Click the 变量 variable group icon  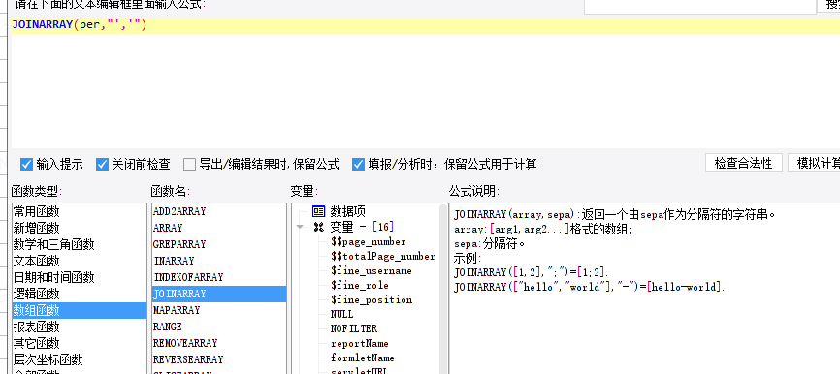[319, 227]
